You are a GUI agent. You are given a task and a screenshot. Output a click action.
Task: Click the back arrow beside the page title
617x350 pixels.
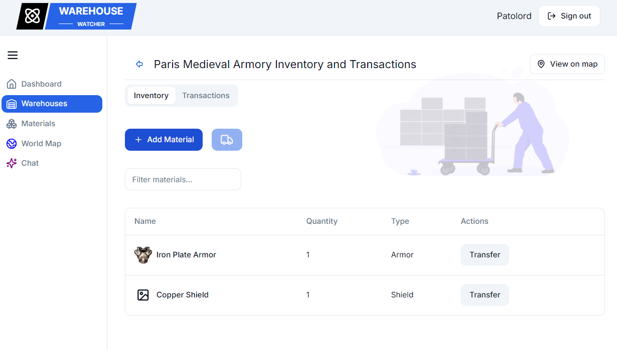139,64
